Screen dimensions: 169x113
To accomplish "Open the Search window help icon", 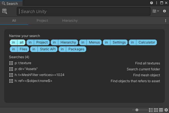I will pyautogui.click(x=152, y=3).
